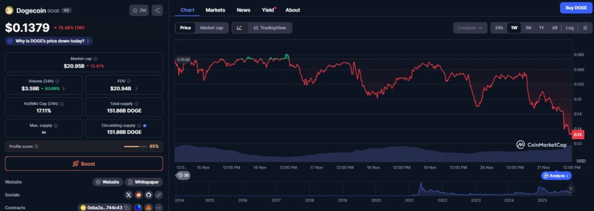The width and height of the screenshot is (594, 211).
Task: Click verified badge next to Circulating supply
Action: point(145,125)
